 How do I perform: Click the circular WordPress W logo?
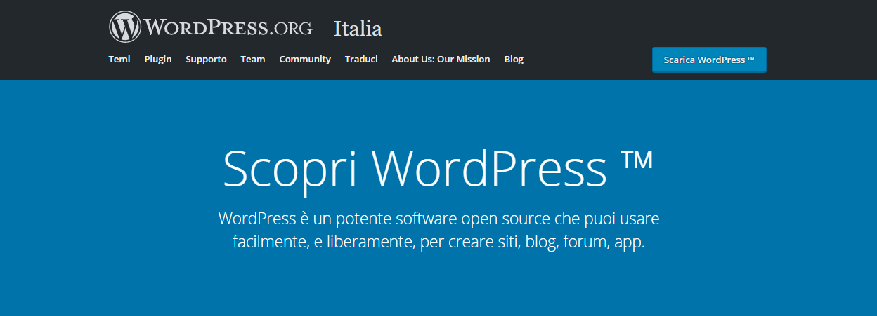tap(125, 27)
